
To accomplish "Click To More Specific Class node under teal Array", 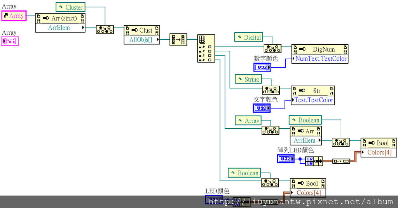I will tap(271, 130).
